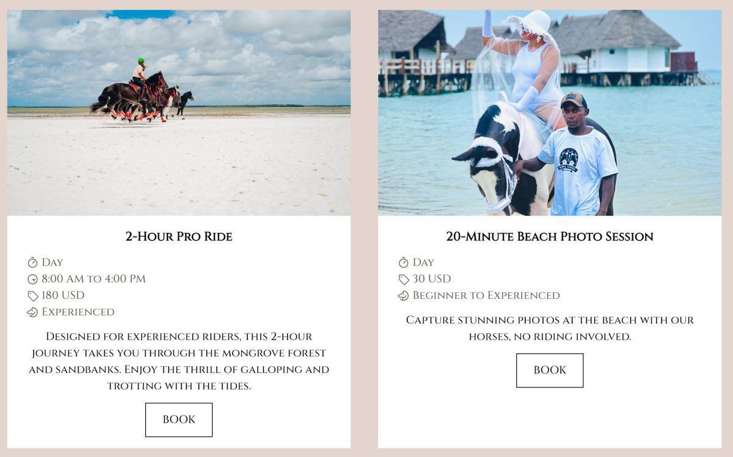The height and width of the screenshot is (457, 733).
Task: Click the price tag icon near 30 USD
Action: coord(403,279)
